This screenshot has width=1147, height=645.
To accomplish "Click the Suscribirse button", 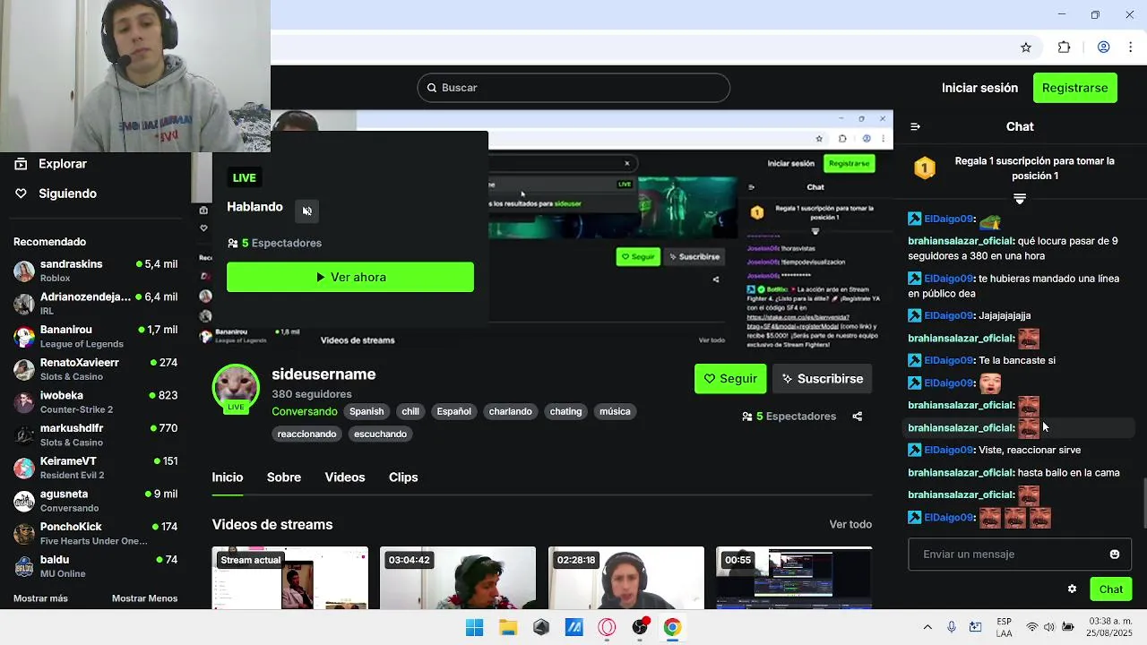I will click(x=822, y=379).
